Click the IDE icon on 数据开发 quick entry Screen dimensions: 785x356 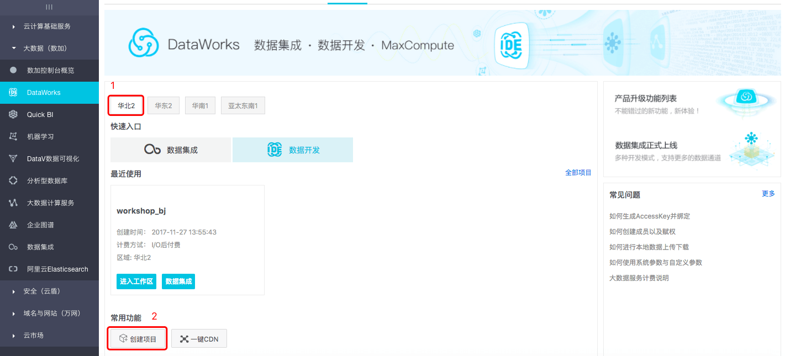(x=275, y=150)
